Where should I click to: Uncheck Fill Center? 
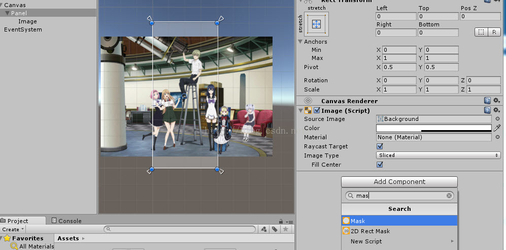click(380, 165)
